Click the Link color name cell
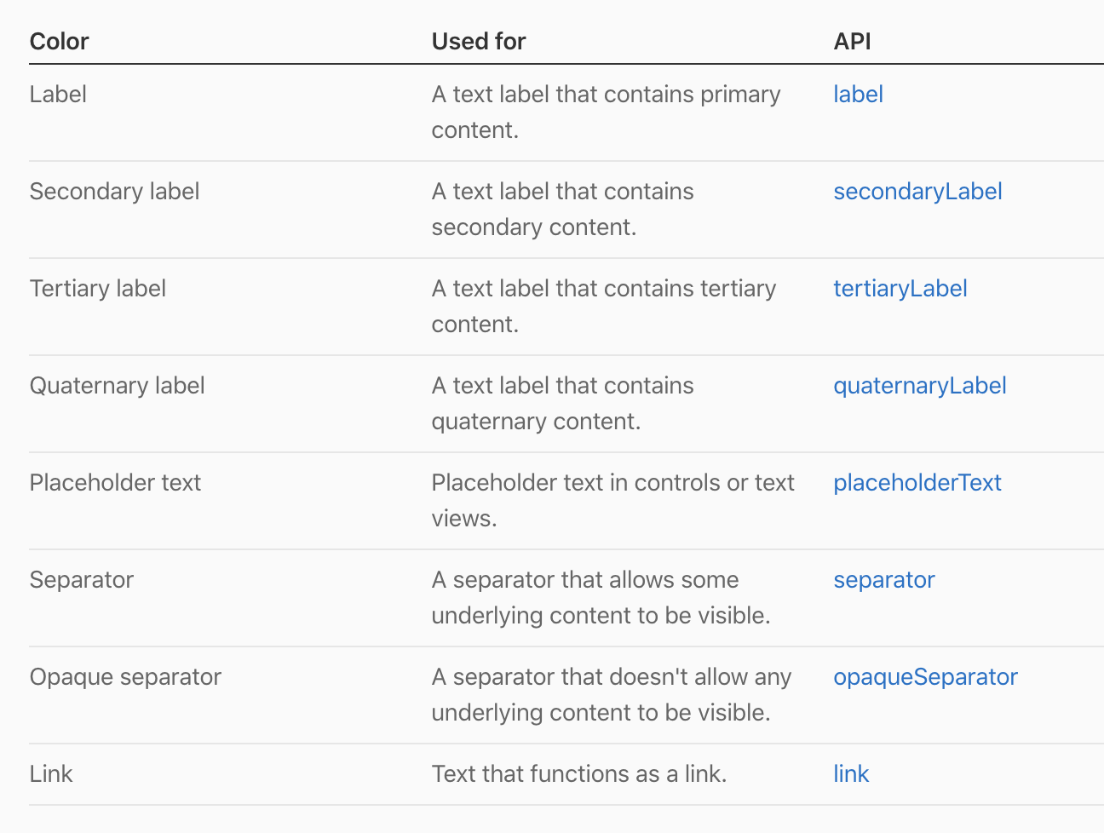This screenshot has width=1104, height=833. 51,774
